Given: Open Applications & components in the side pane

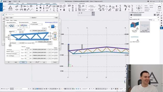Looking at the screenshot, I should coord(161,28).
